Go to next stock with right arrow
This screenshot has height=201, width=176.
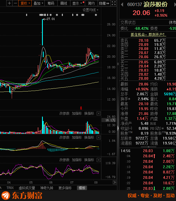point(175,5)
